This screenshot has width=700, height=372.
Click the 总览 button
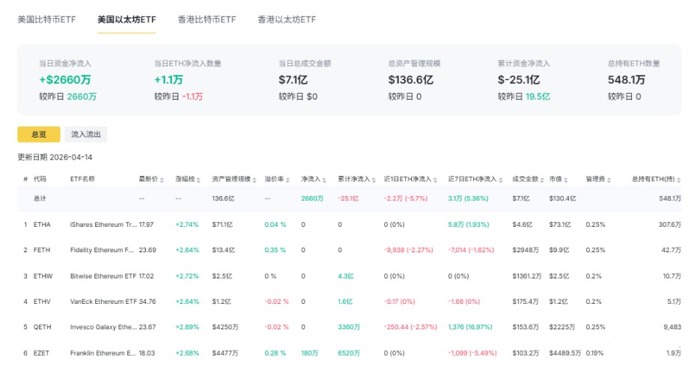click(39, 135)
